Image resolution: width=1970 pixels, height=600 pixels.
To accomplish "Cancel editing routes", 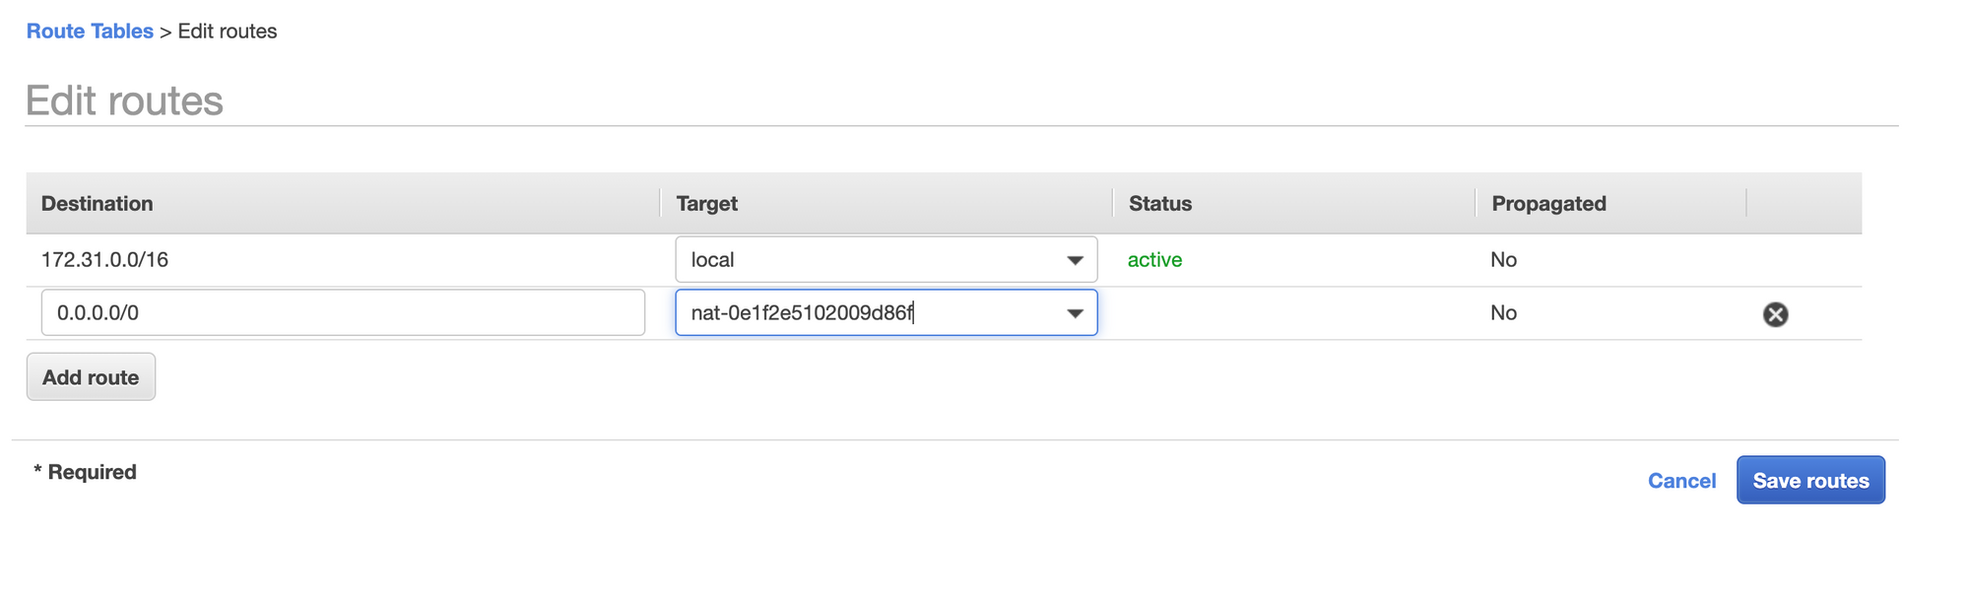I will pyautogui.click(x=1681, y=481).
